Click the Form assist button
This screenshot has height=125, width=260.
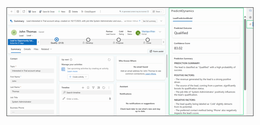pyautogui.click(x=156, y=51)
